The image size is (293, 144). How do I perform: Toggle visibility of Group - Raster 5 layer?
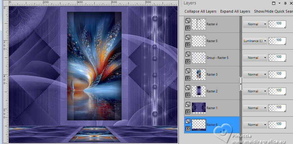(188, 62)
